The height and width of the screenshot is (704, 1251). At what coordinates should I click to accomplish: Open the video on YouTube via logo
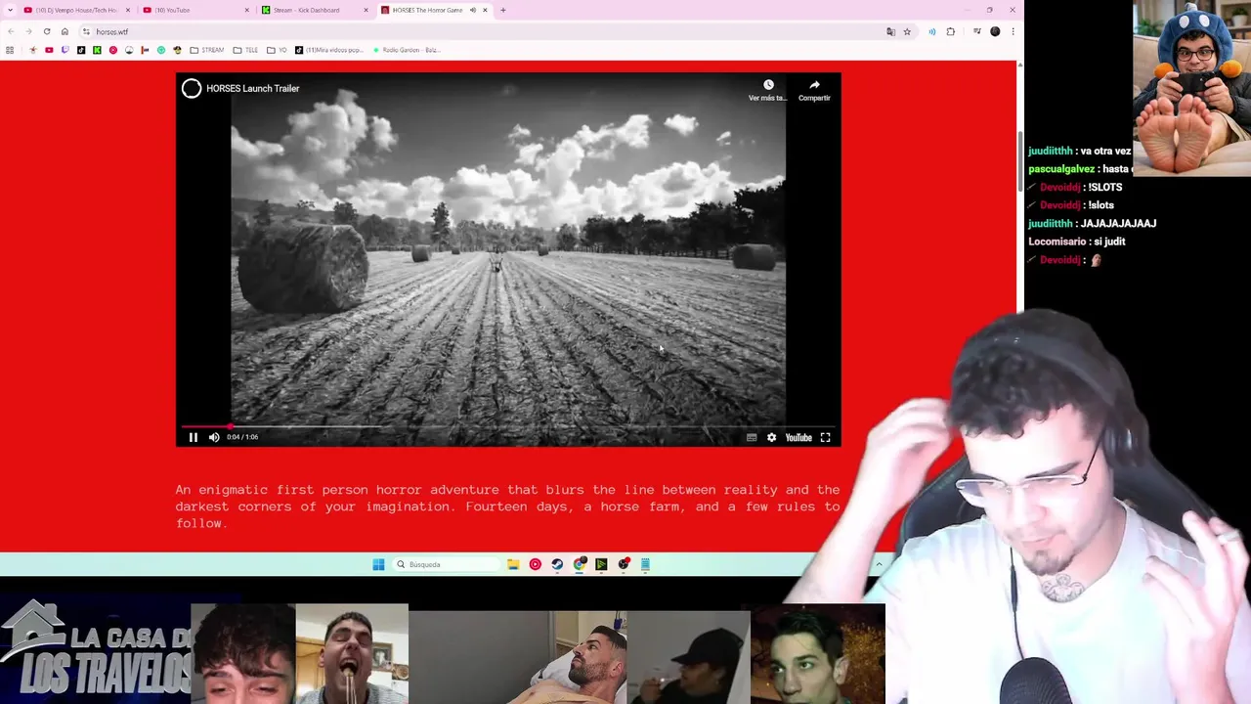pos(798,437)
